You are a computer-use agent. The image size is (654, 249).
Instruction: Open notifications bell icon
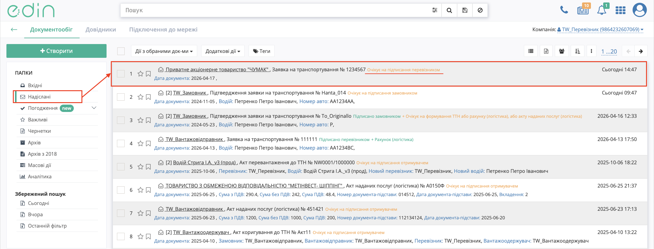tap(602, 10)
